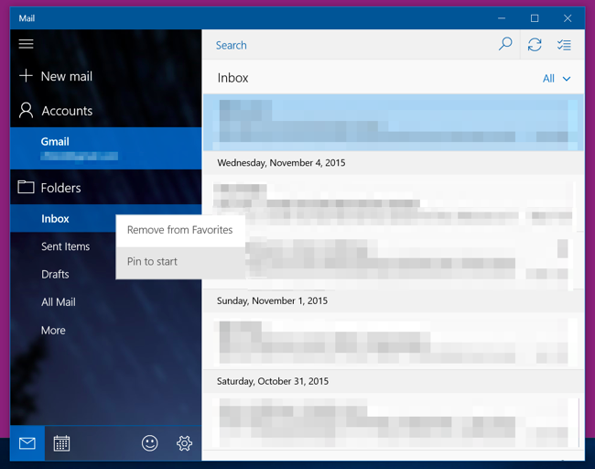The width and height of the screenshot is (595, 469).
Task: Expand the All filter dropdown
Action: coord(557,79)
